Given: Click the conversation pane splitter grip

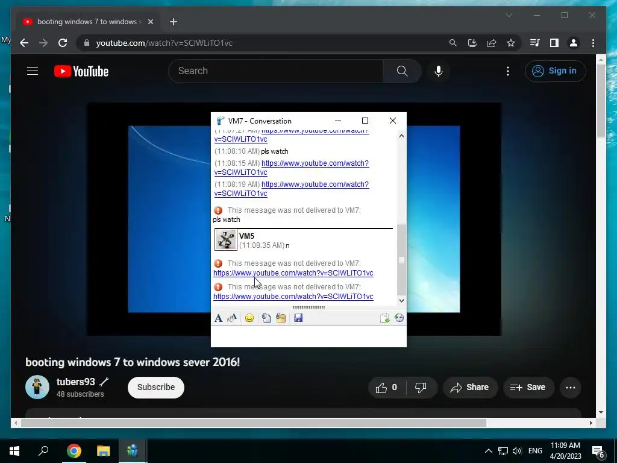Looking at the screenshot, I should pyautogui.click(x=308, y=307).
